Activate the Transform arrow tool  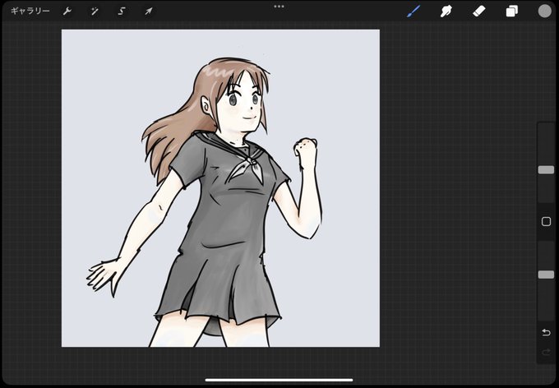tap(149, 12)
